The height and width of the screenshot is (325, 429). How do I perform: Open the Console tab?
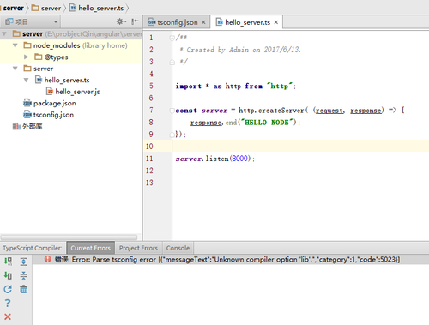click(178, 248)
